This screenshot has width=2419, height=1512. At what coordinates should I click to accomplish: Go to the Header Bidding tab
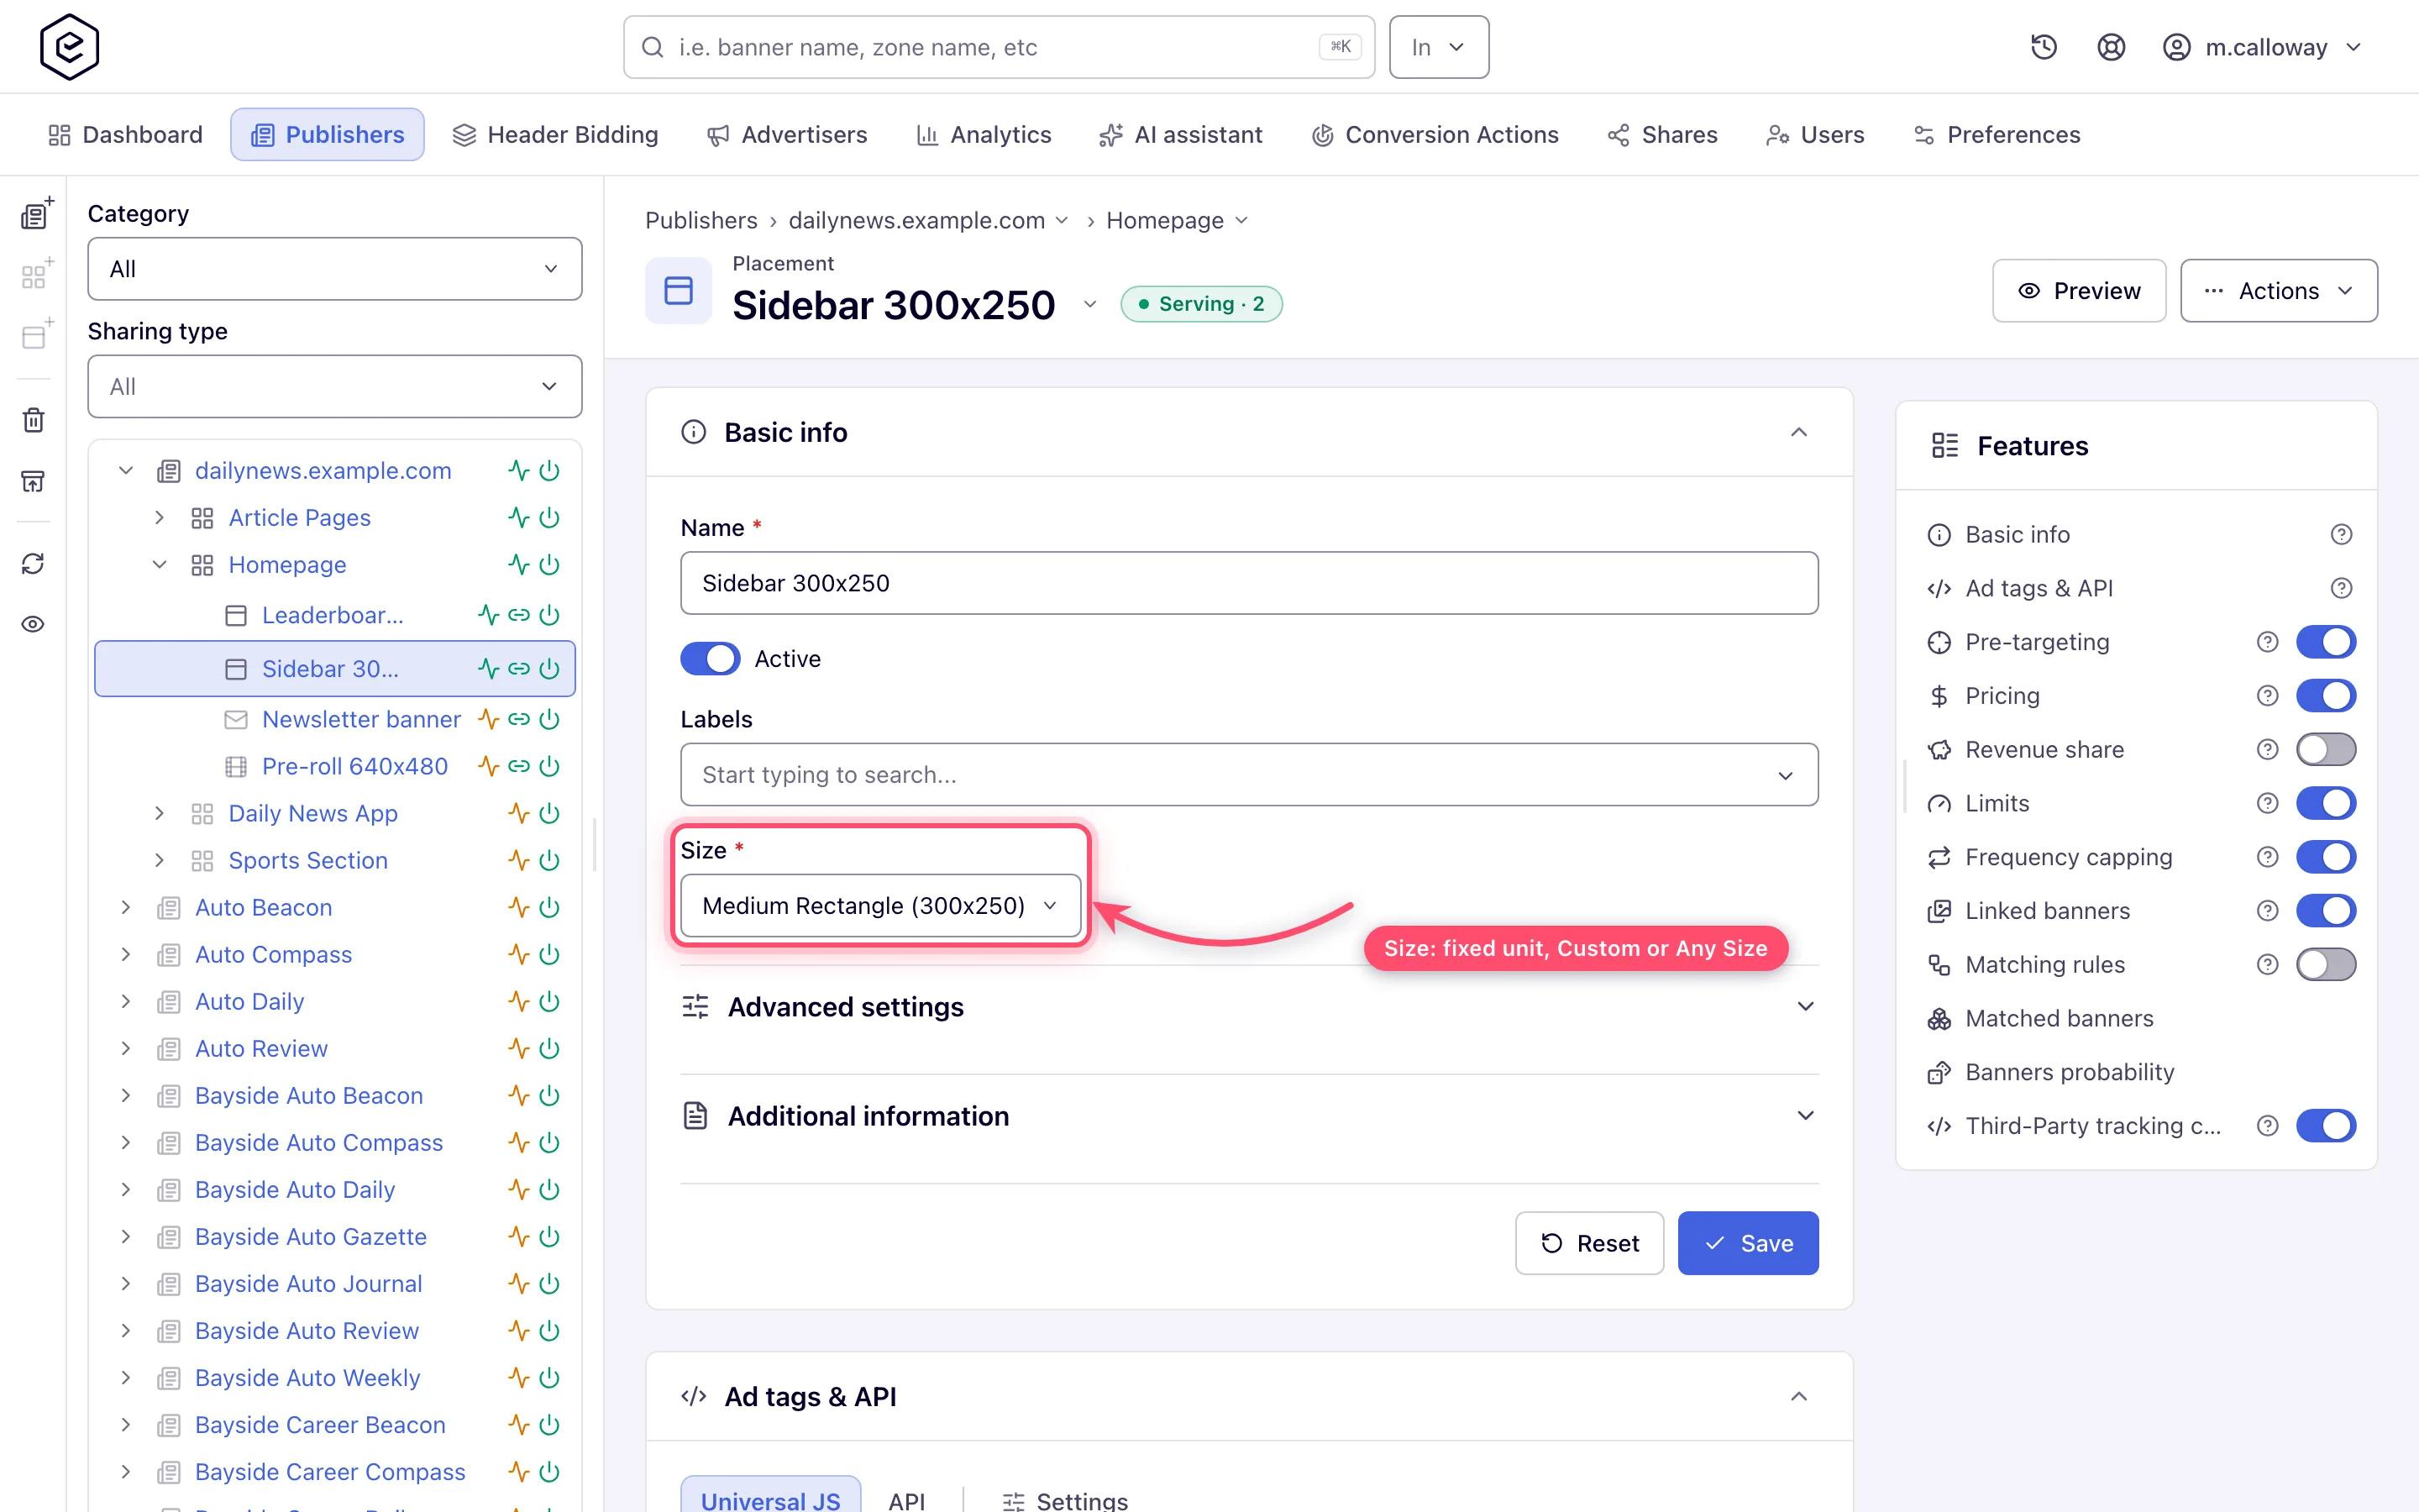556,135
